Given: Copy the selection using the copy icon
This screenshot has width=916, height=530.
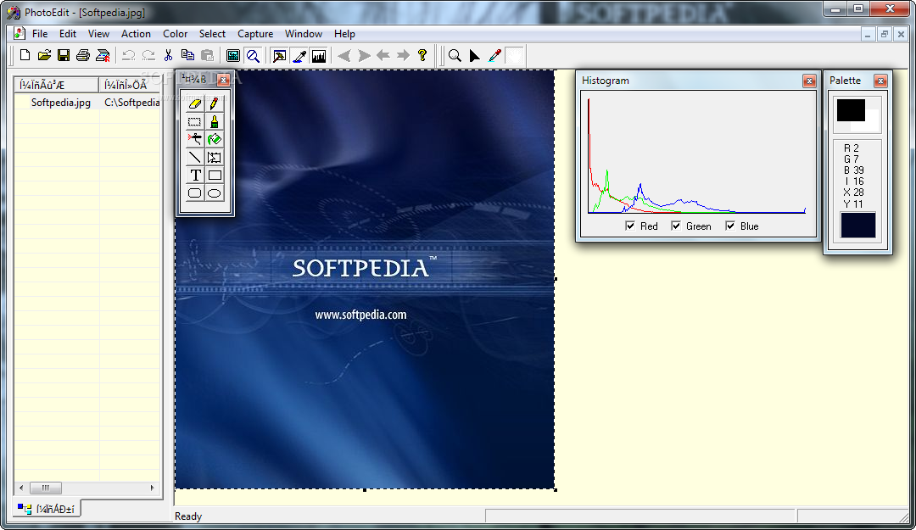Looking at the screenshot, I should (187, 55).
